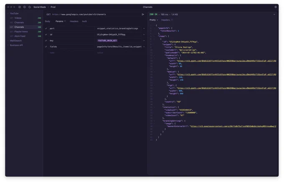Viewport: 284px width, 183px height.
Task: Click the request URL field
Action: pyautogui.click(x=96, y=14)
